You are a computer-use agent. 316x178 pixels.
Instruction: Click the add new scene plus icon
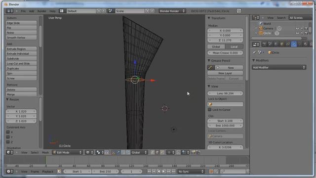(147, 11)
